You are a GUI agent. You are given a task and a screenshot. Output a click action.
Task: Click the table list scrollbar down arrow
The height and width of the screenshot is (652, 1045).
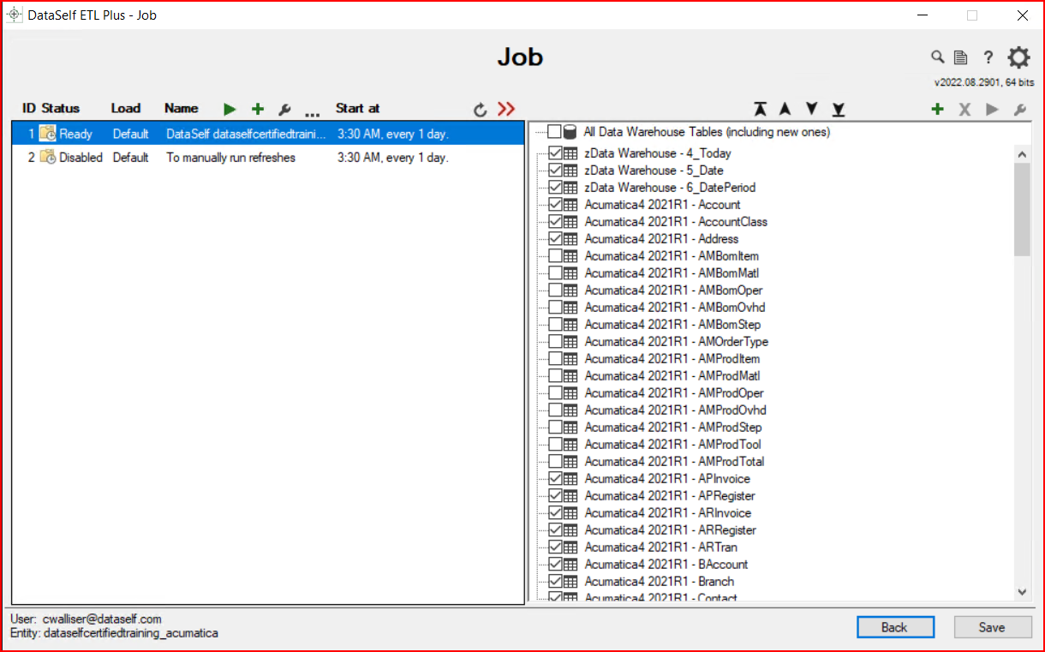pyautogui.click(x=1022, y=591)
